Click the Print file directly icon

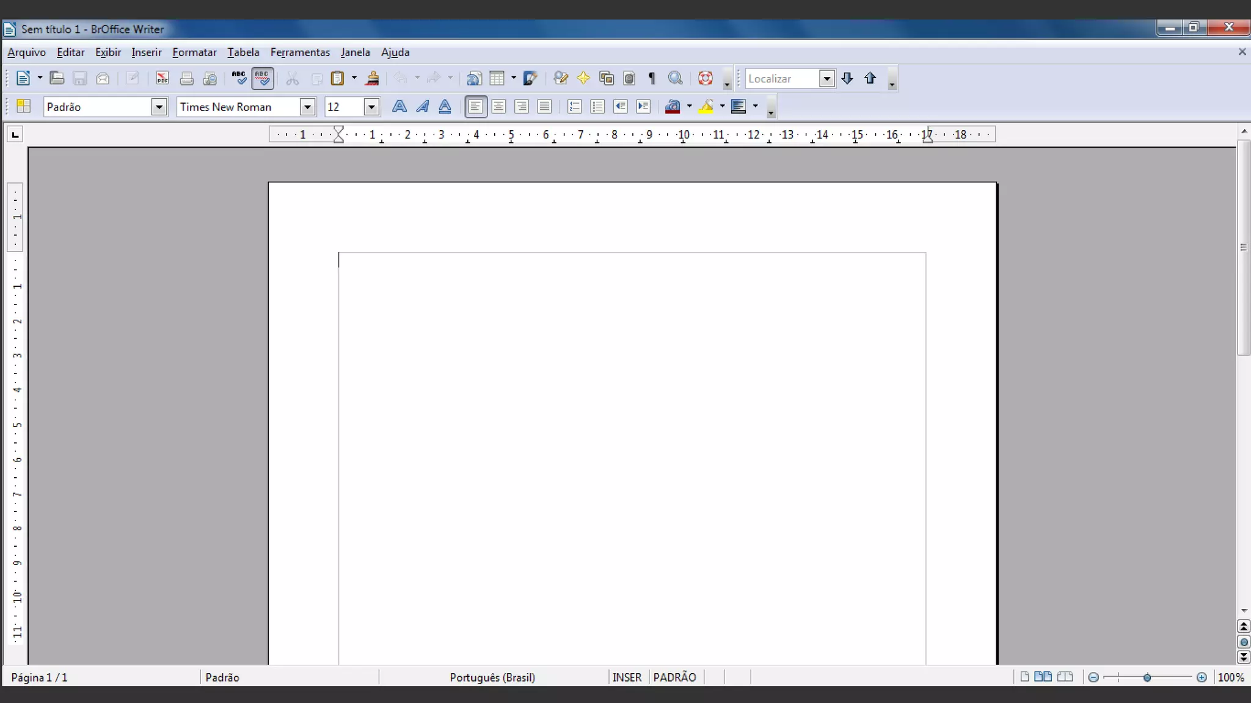(186, 78)
